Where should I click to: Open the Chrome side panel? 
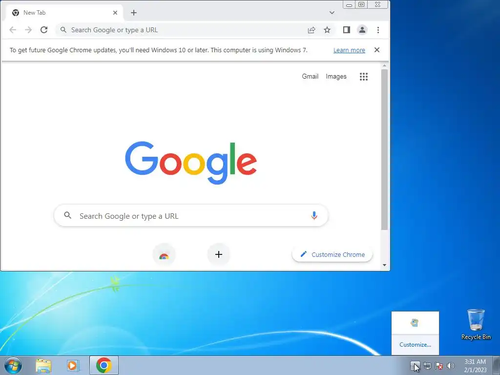click(x=347, y=30)
